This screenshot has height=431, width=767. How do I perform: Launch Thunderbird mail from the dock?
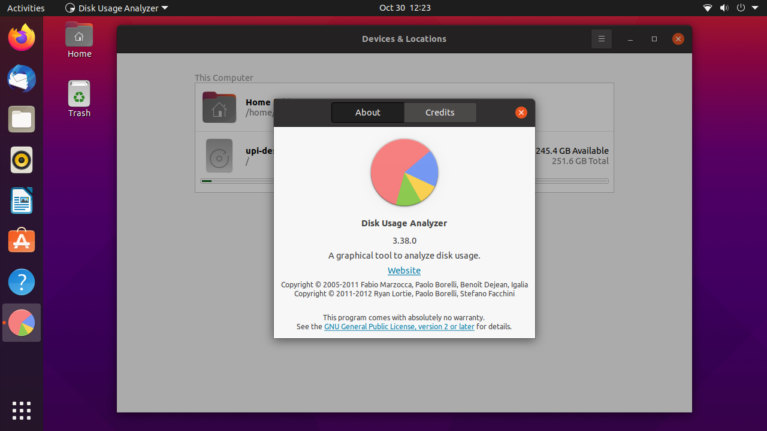click(22, 78)
